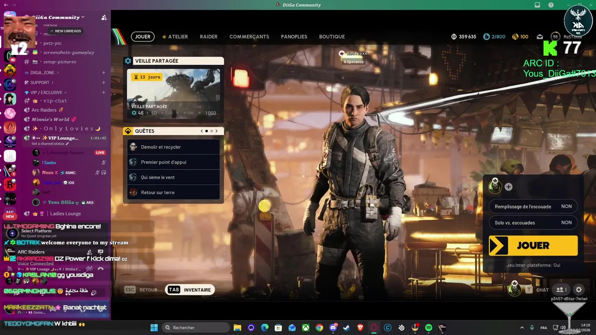The width and height of the screenshot is (596, 335).
Task: Open the ATELIER tab
Action: click(175, 37)
